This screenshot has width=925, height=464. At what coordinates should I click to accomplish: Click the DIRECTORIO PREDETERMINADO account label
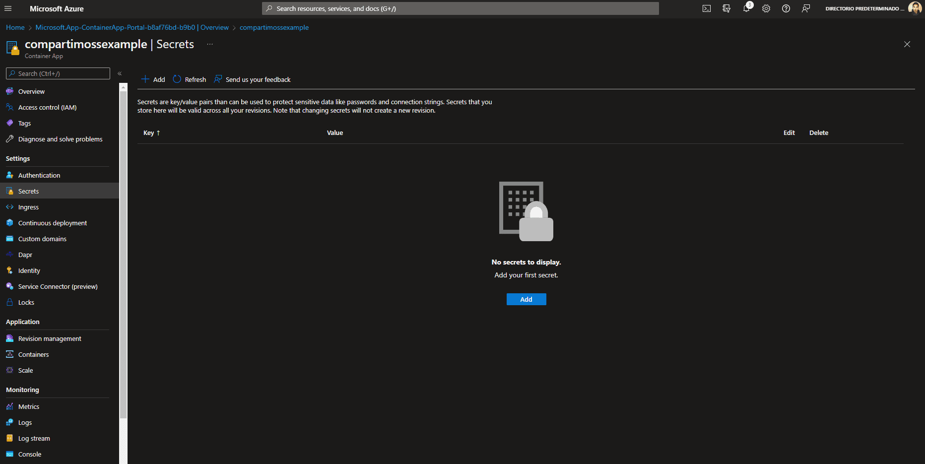tap(864, 9)
